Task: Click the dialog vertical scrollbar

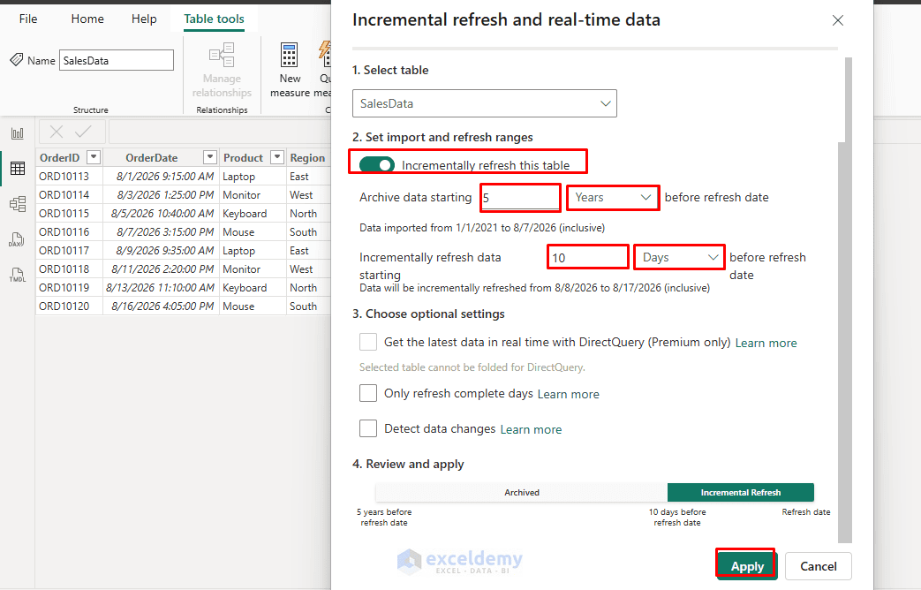Action: [845, 299]
